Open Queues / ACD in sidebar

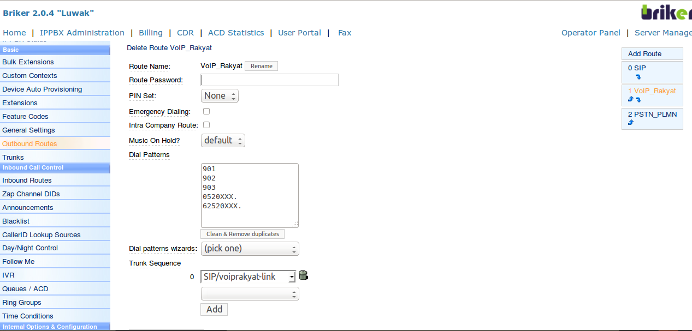[x=55, y=289]
